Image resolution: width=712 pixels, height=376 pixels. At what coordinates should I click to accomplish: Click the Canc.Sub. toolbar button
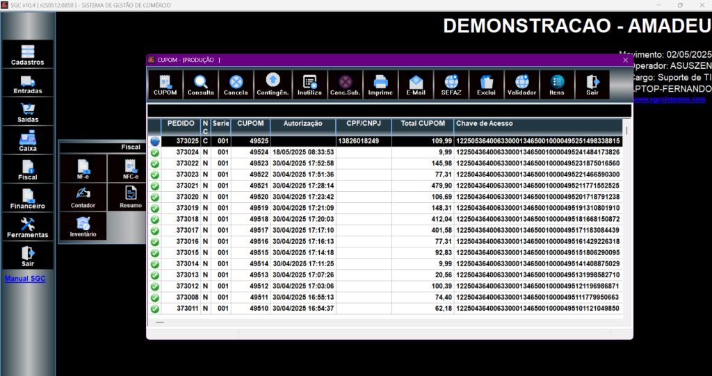pos(345,85)
